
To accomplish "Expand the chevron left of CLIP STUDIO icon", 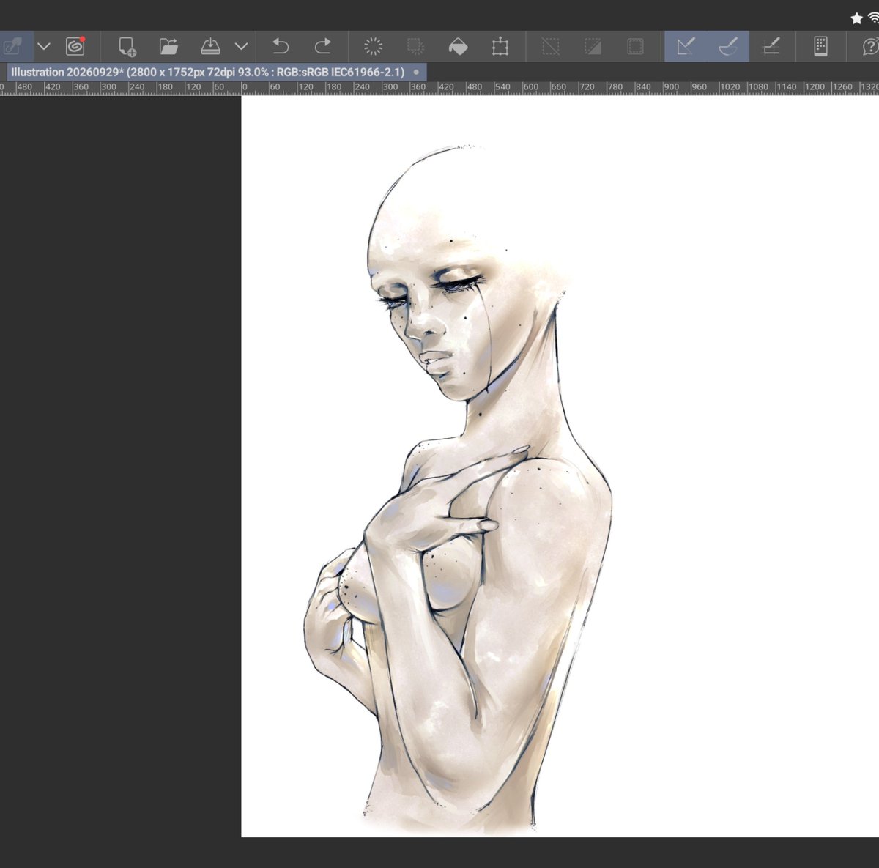I will pyautogui.click(x=44, y=46).
